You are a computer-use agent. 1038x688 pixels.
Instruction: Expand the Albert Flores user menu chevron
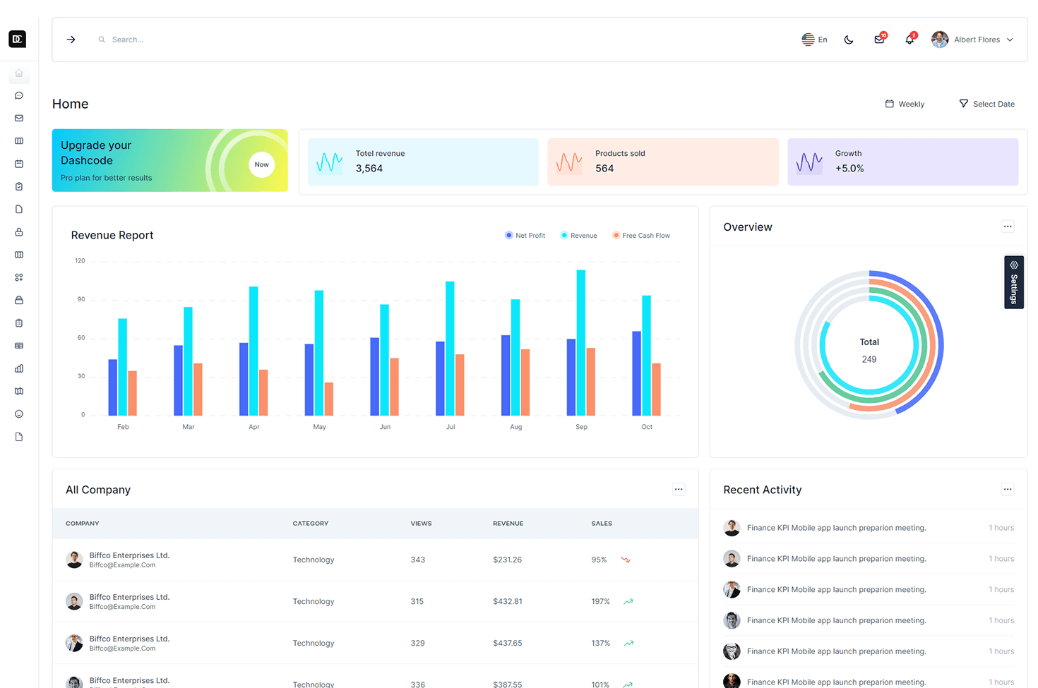1010,40
